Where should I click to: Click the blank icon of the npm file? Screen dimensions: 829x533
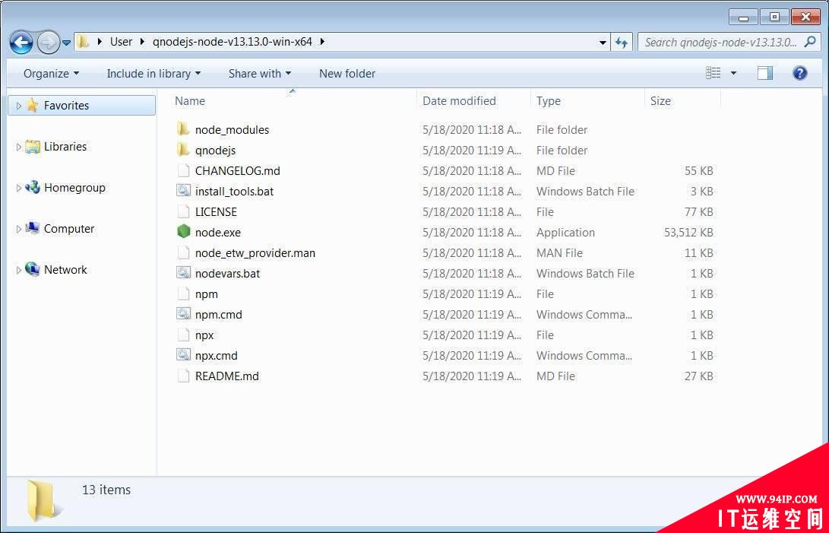(183, 293)
